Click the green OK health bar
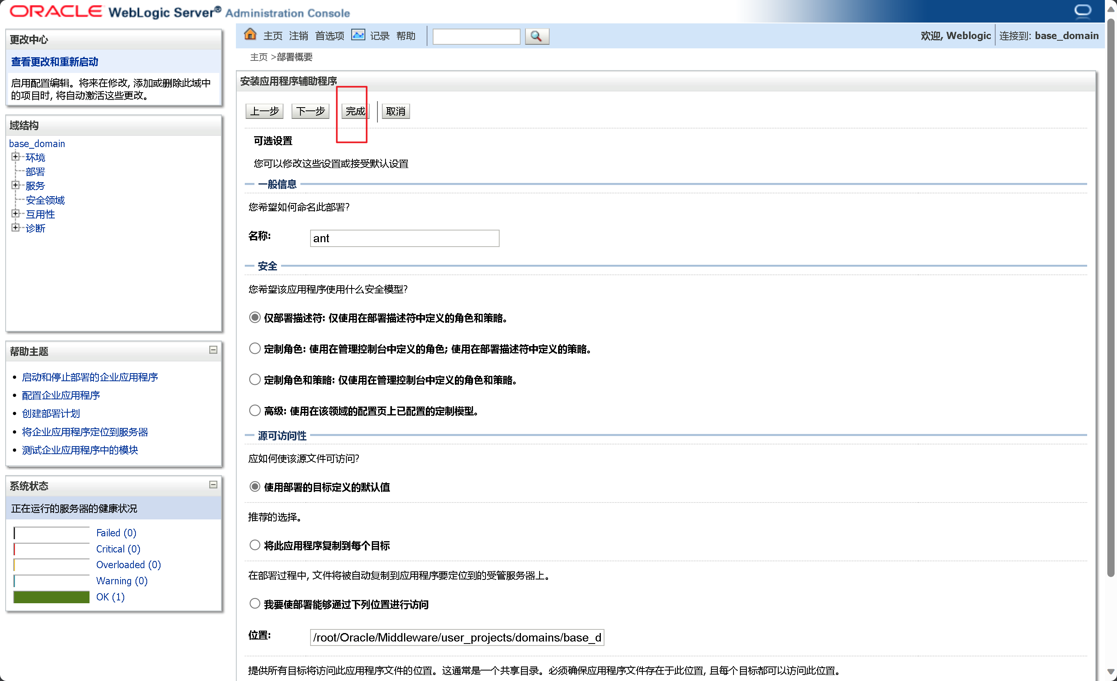The height and width of the screenshot is (681, 1117). [x=51, y=597]
